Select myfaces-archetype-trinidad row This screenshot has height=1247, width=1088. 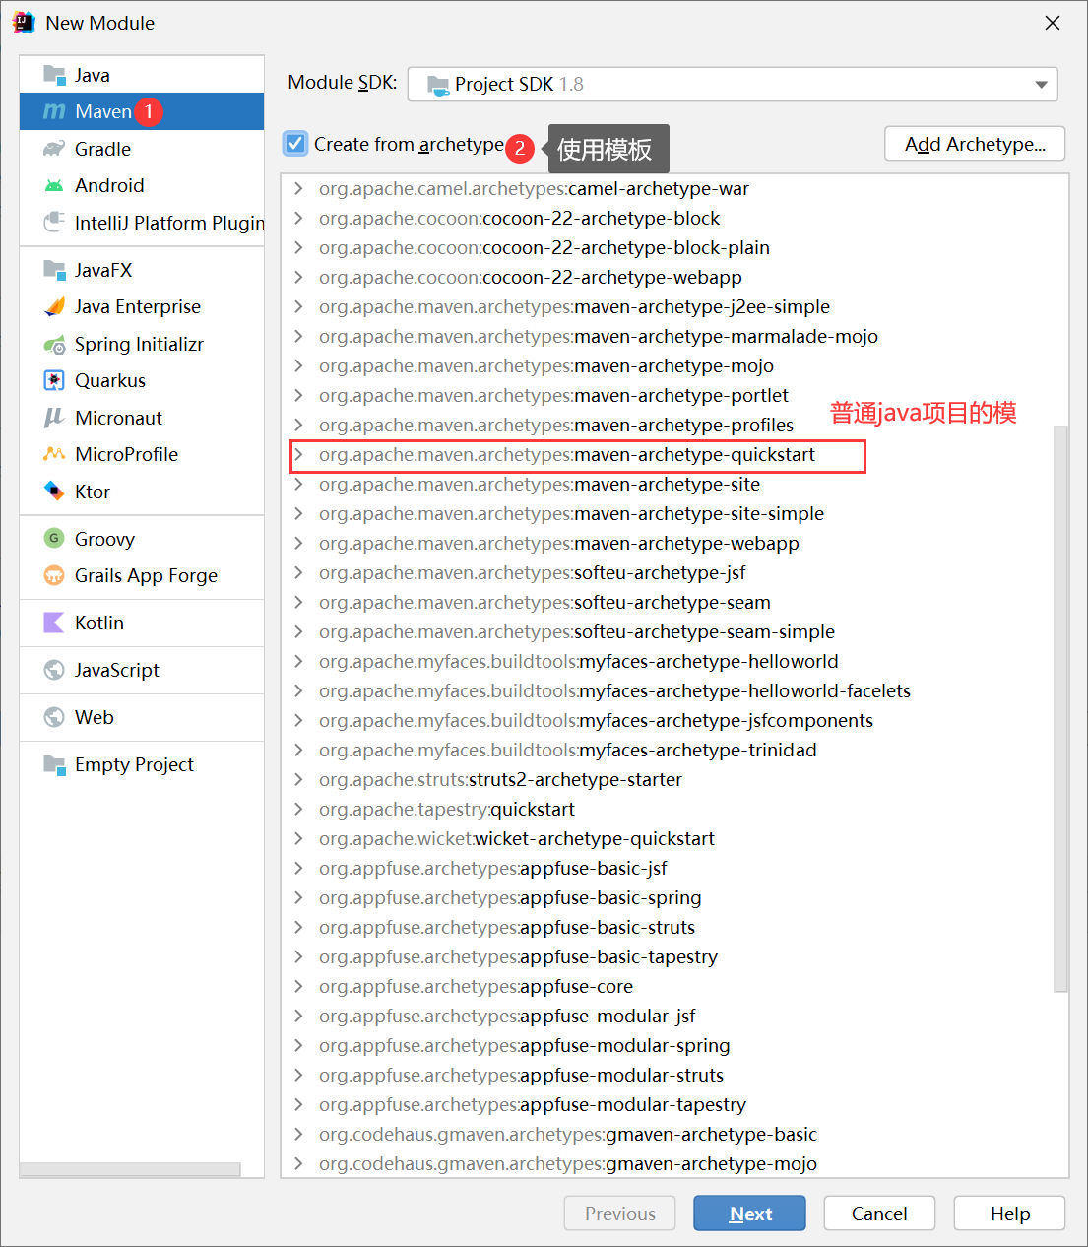(x=674, y=750)
